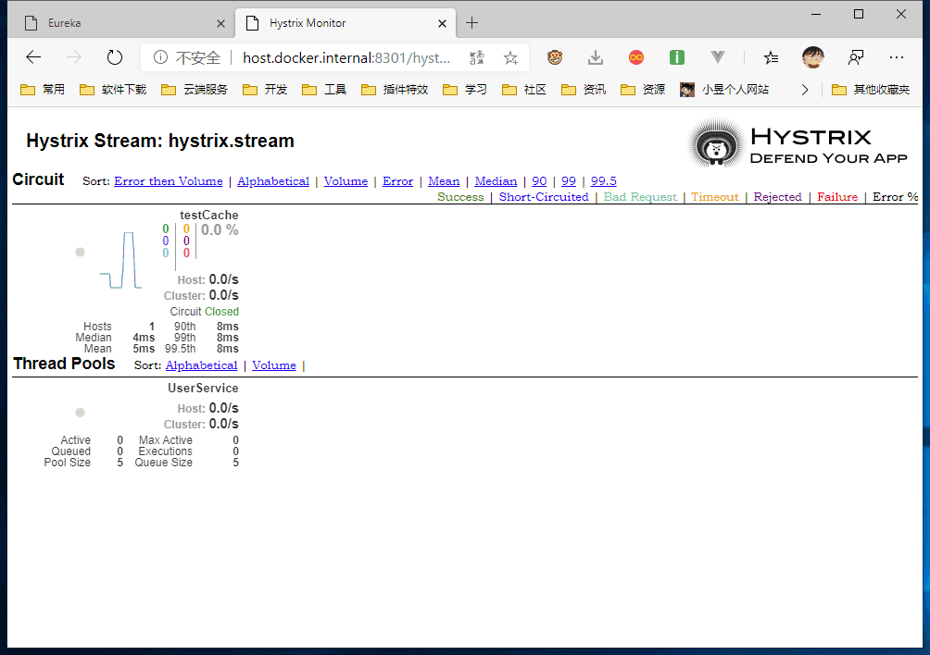Click the testCache 0.0 % error rate

(x=220, y=229)
